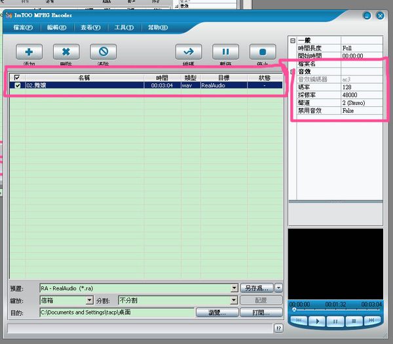Click the help question mark button

279,328
